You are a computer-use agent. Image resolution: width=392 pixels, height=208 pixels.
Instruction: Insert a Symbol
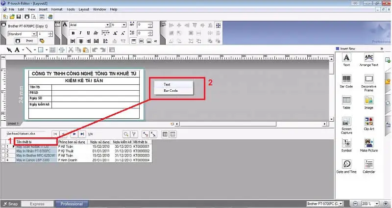[x=346, y=145]
